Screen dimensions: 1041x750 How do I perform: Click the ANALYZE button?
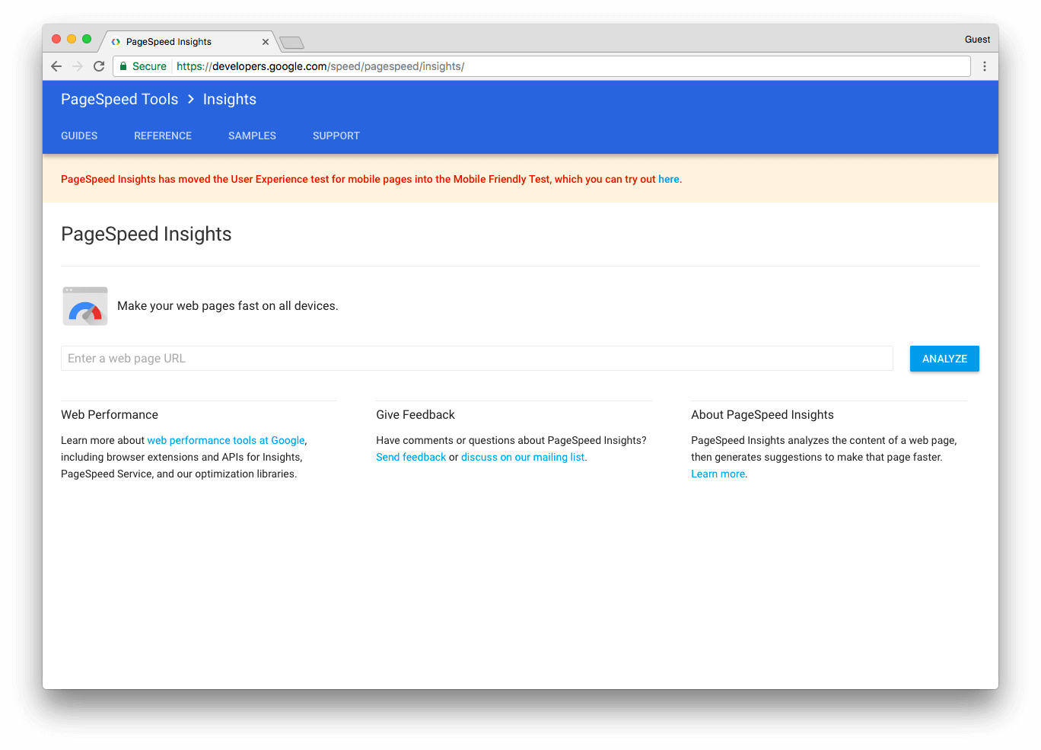[944, 359]
